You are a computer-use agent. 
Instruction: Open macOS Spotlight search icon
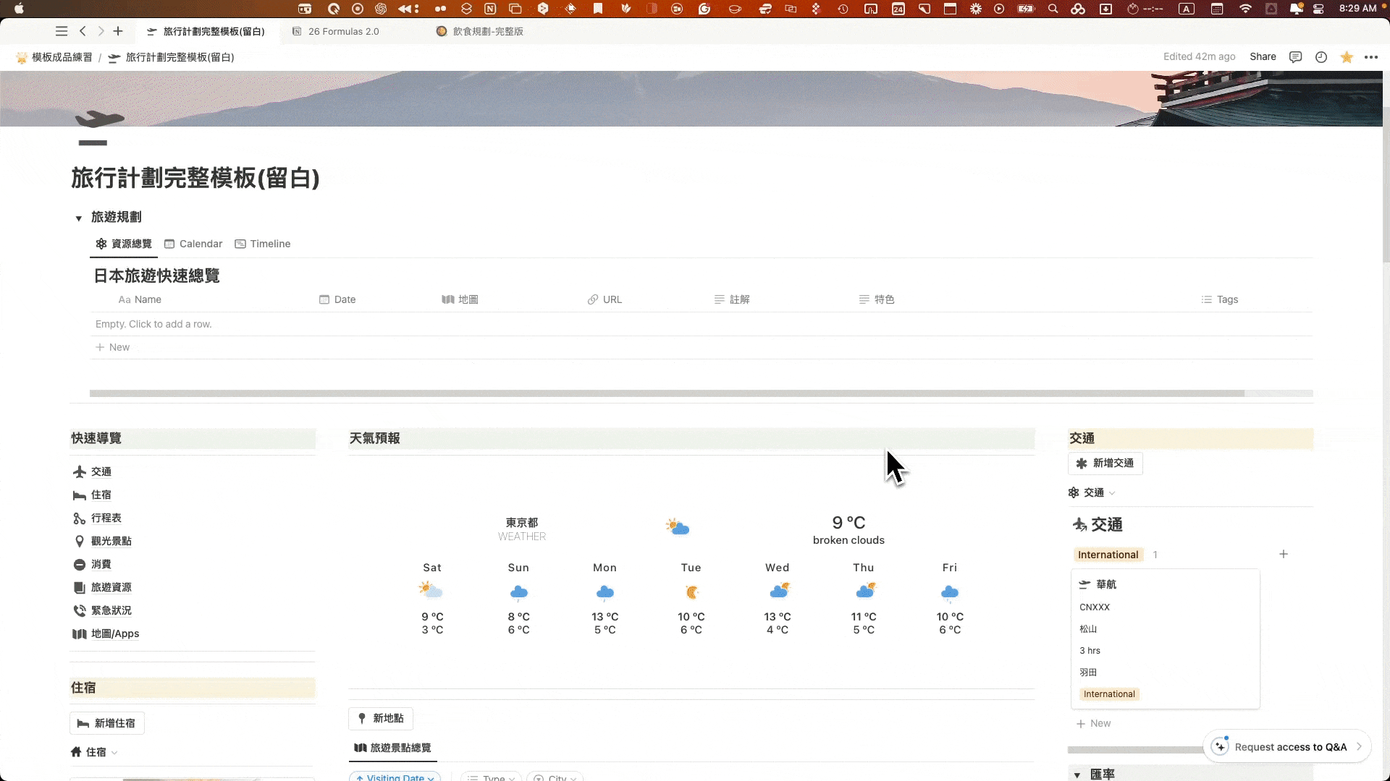point(1053,9)
